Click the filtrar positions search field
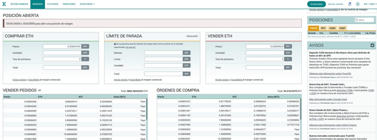This screenshot has width=377, height=140. pyautogui.click(x=364, y=20)
